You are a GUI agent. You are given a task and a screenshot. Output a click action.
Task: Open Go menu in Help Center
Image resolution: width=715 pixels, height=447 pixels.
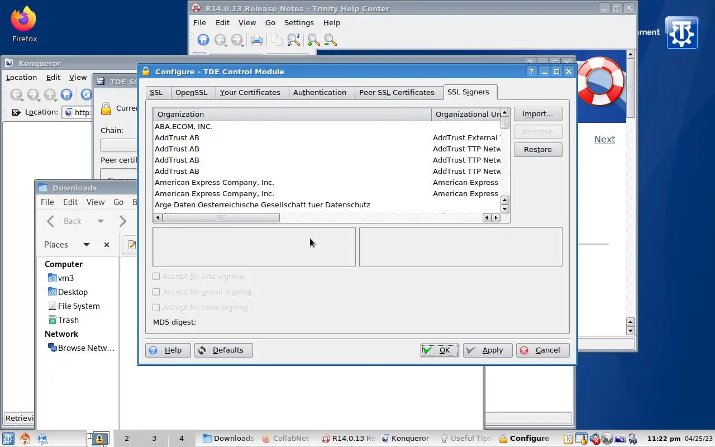coord(270,23)
